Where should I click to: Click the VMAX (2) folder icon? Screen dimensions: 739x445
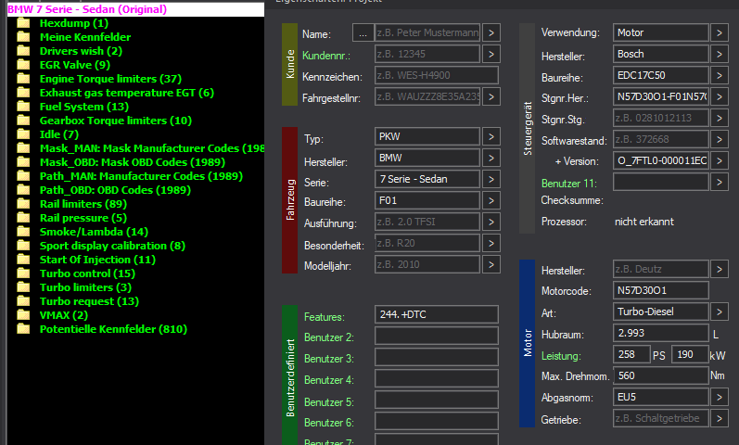coord(23,315)
